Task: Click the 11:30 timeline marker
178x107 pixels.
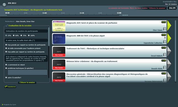Action: click(82, 13)
